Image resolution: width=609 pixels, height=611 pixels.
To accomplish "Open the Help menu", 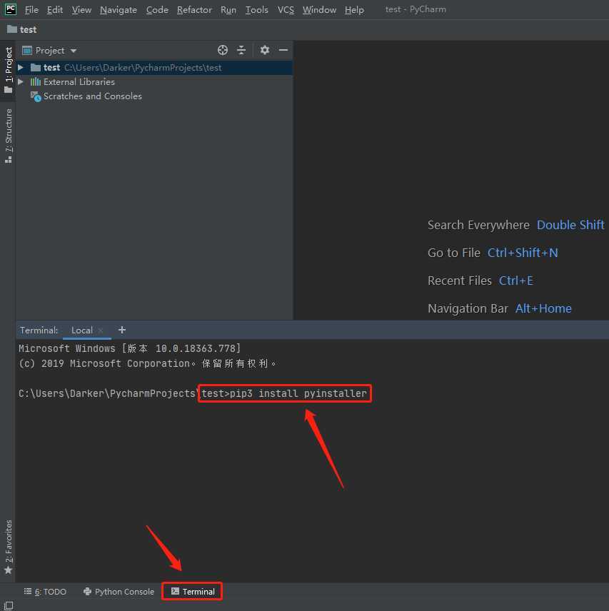I will pos(354,10).
